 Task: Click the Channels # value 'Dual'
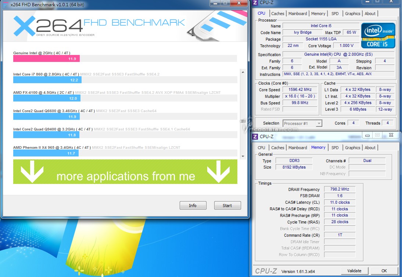[367, 161]
